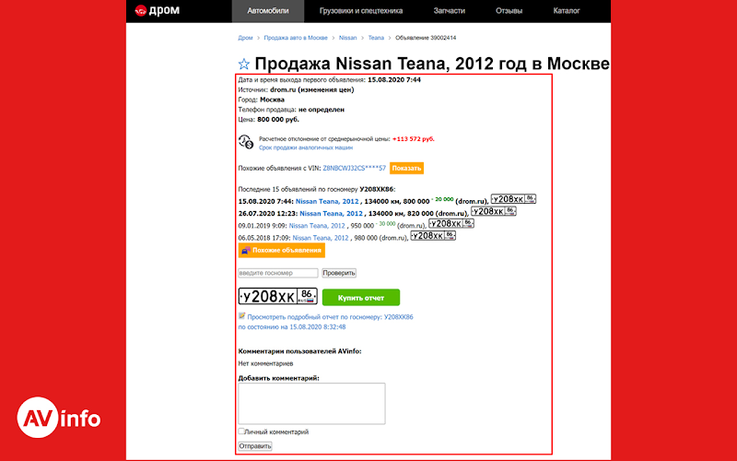This screenshot has width=737, height=461.
Task: Open the Автомобили tab
Action: 268,11
